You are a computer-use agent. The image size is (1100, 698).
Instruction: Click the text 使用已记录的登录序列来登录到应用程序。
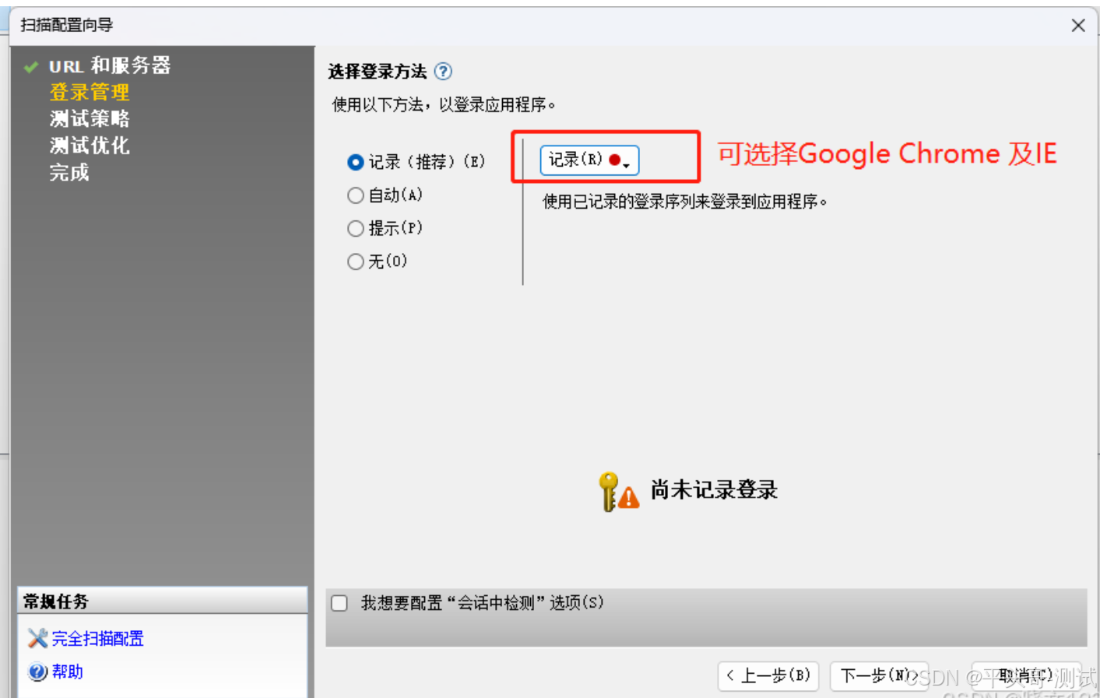pyautogui.click(x=685, y=202)
